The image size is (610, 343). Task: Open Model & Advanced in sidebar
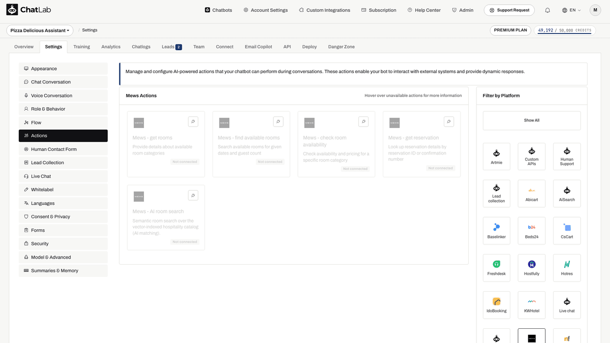pos(63,257)
